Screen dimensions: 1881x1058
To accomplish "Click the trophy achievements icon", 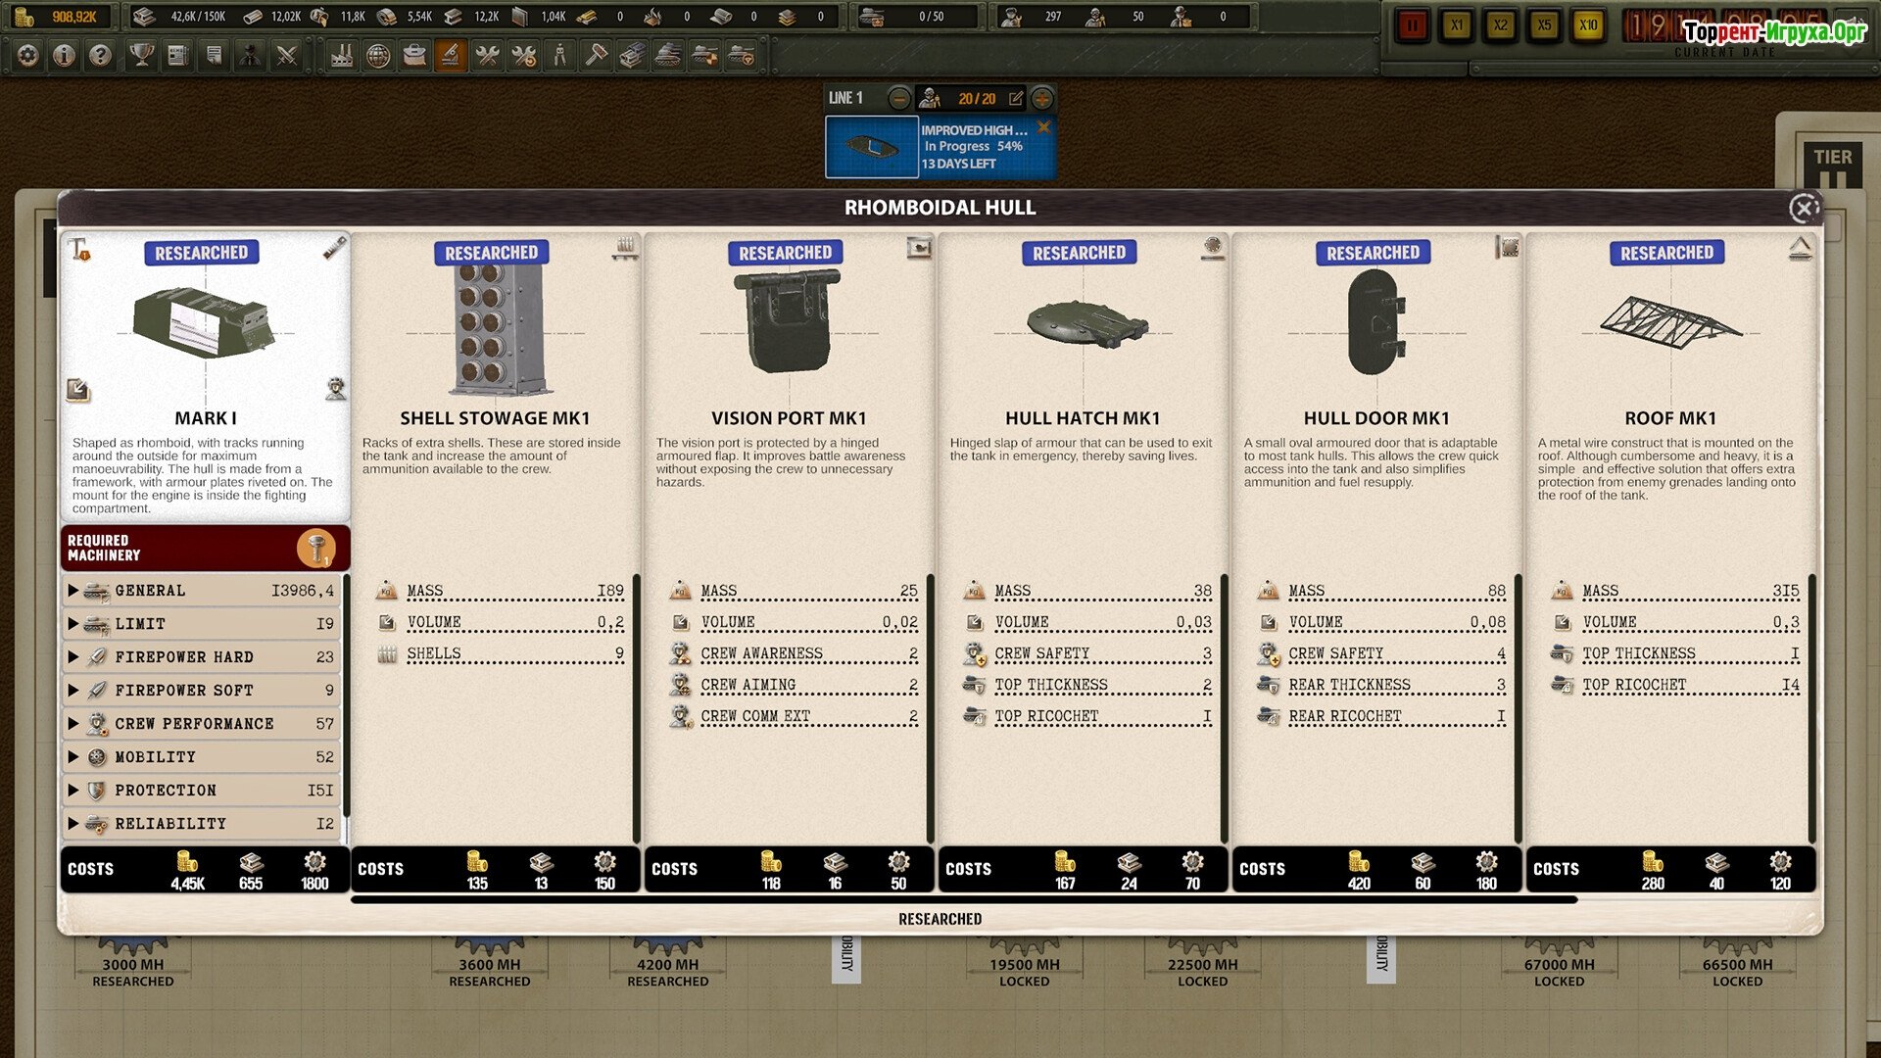I will 141,56.
